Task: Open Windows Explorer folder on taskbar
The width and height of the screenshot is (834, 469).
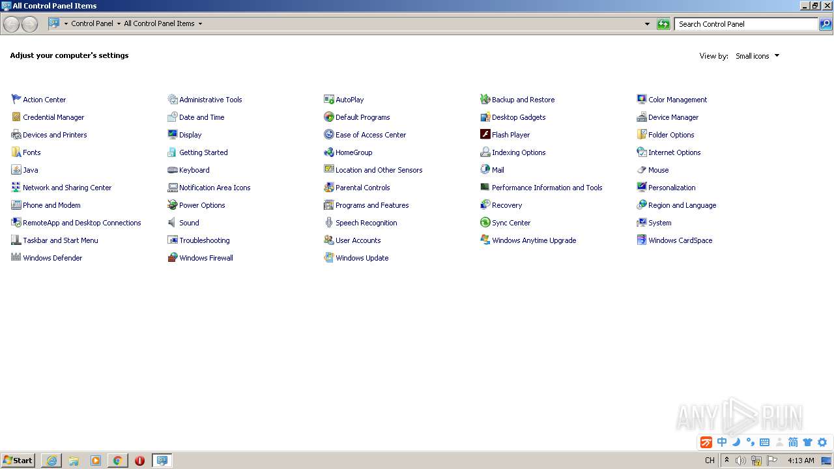Action: click(74, 461)
